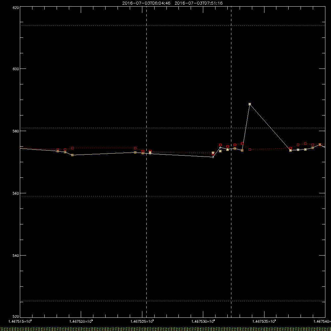Select the 600 y-axis label
Screen dimensions: 331x331
(x=16, y=69)
